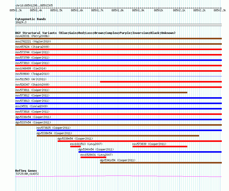Select the thick red nsv511563 (Arlt2011) segment
The height and width of the screenshot is (191, 229).
161,82
